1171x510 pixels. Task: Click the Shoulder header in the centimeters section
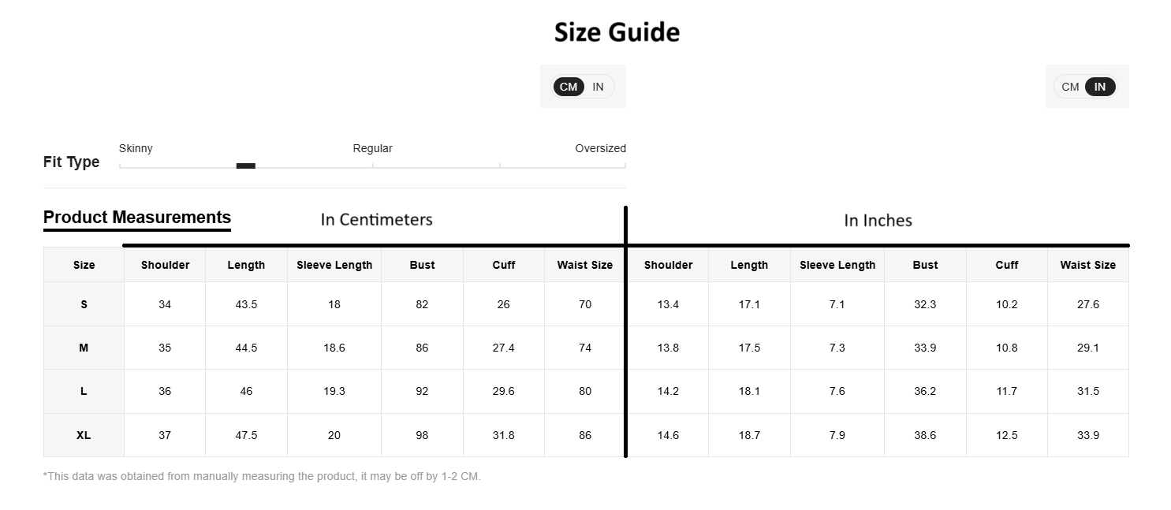click(x=165, y=265)
